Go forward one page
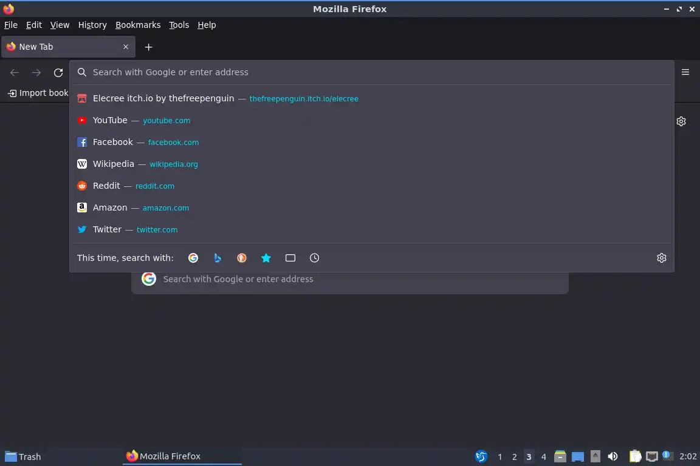Viewport: 700px width, 466px height. click(36, 72)
